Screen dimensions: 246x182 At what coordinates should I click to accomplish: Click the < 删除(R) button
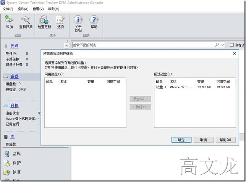click(x=140, y=107)
